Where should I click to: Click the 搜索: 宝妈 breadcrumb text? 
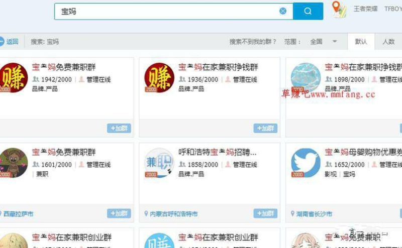tap(45, 42)
